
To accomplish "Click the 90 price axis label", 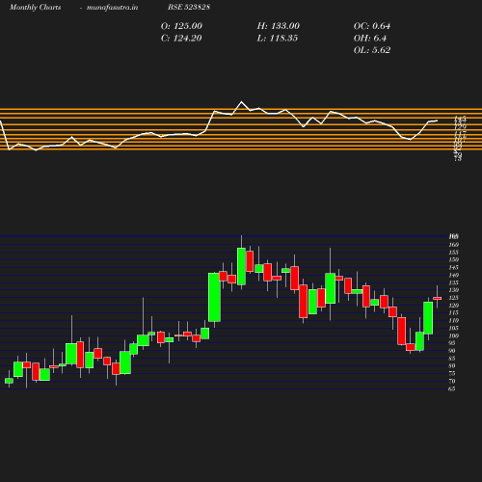I will [x=452, y=351].
